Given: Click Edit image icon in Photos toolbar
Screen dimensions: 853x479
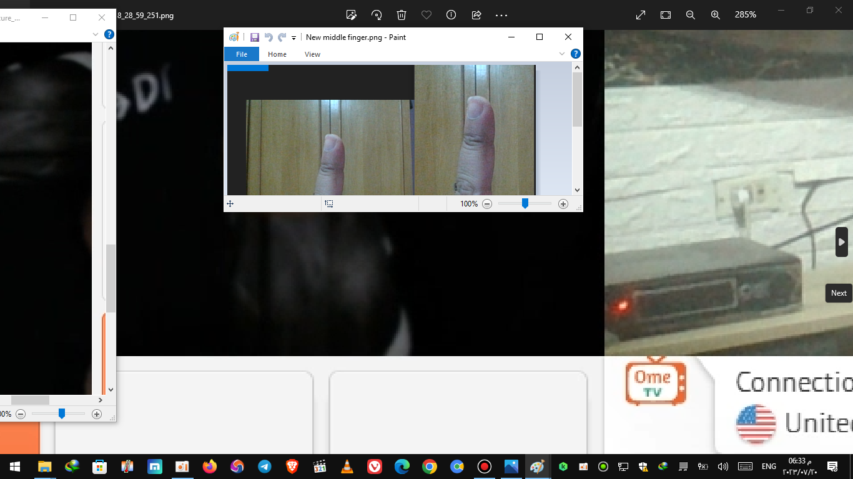Looking at the screenshot, I should [352, 15].
